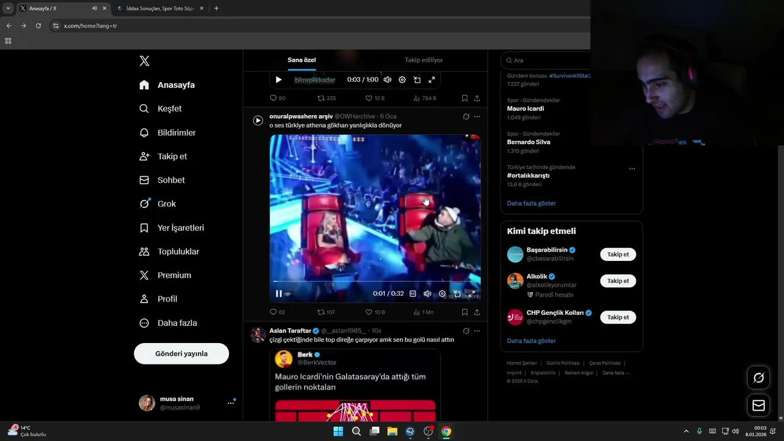Image resolution: width=784 pixels, height=441 pixels.
Task: Reply to the top post with 90 replies
Action: [277, 98]
